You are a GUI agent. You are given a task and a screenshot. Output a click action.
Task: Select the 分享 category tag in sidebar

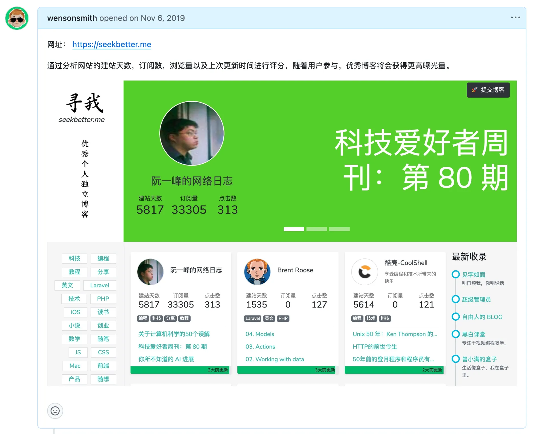103,272
